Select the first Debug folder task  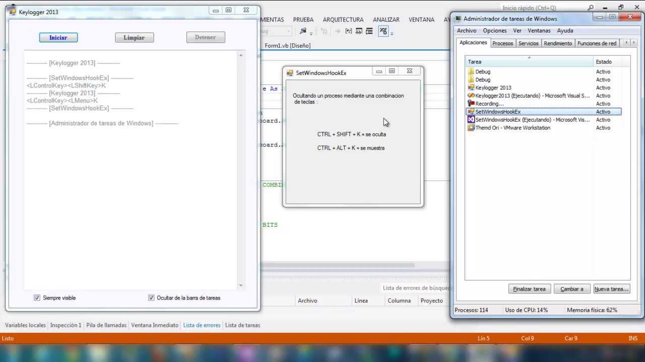click(543, 72)
